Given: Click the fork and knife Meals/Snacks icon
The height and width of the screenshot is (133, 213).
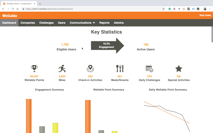Looking at the screenshot, I should pyautogui.click(x=120, y=69).
